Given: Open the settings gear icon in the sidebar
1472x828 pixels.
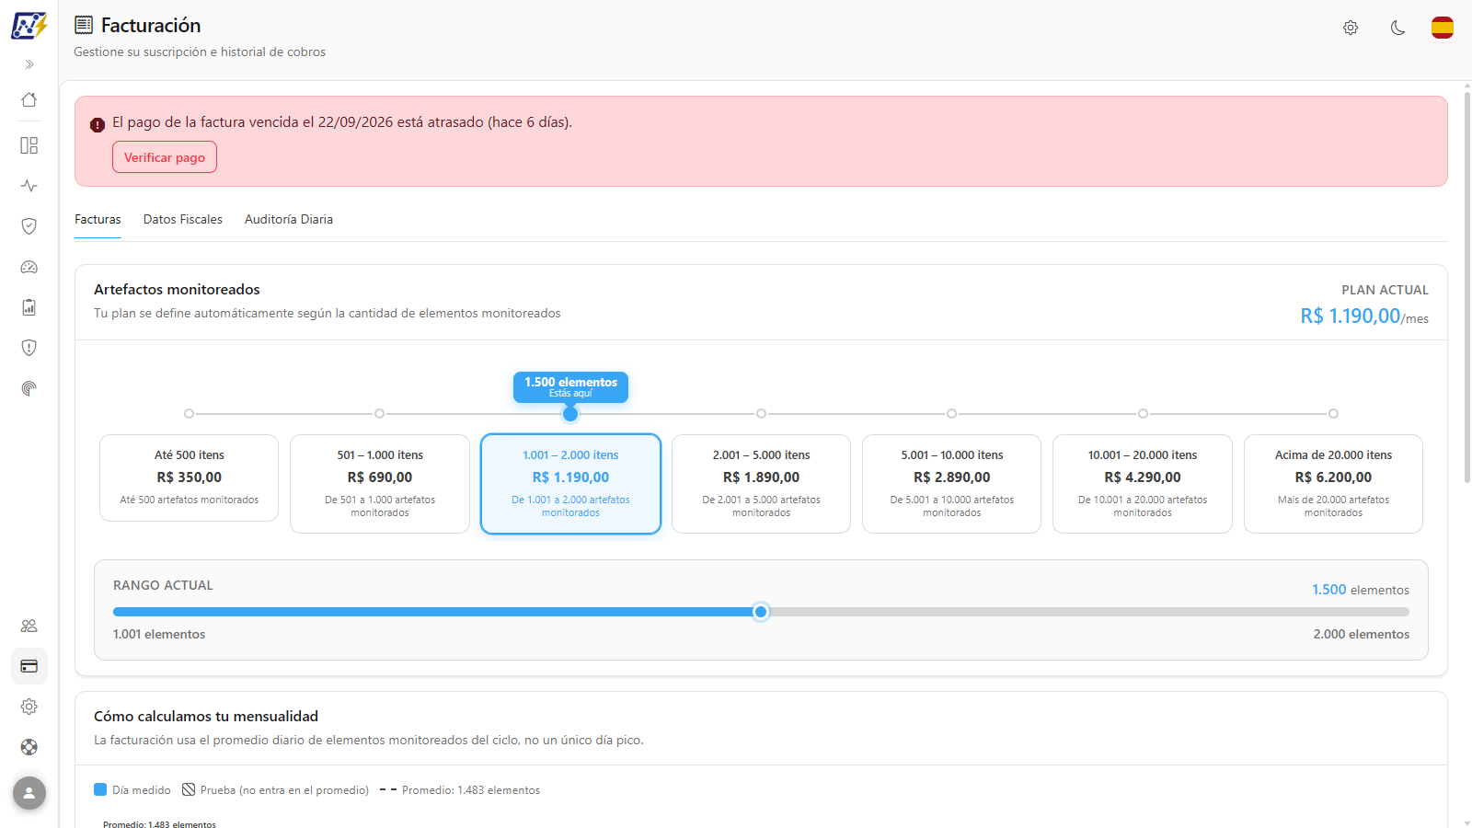Looking at the screenshot, I should coord(29,707).
